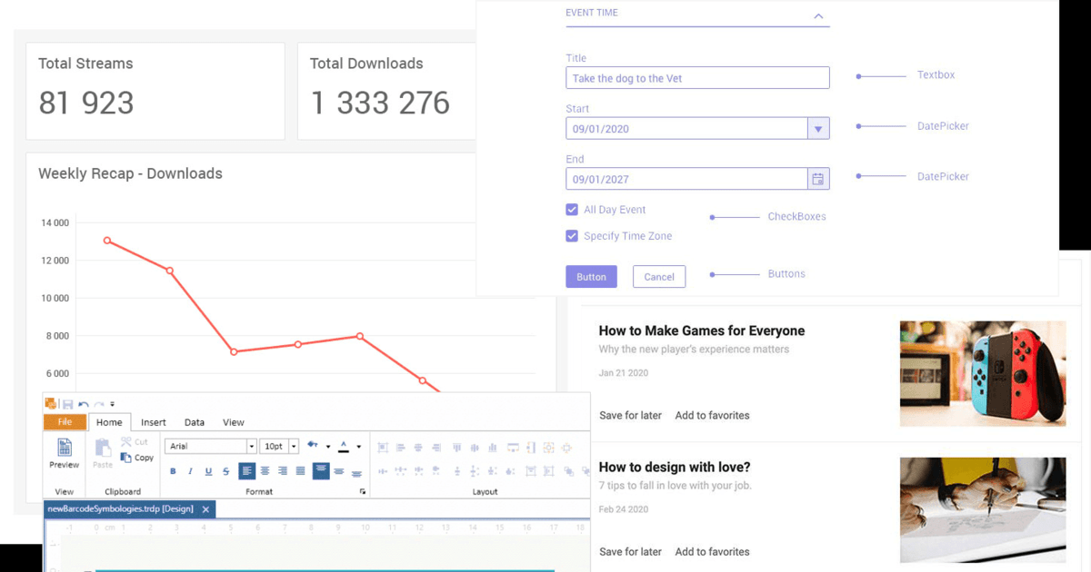The height and width of the screenshot is (572, 1091).
Task: Click the Save icon in quick access toolbar
Action: [68, 404]
